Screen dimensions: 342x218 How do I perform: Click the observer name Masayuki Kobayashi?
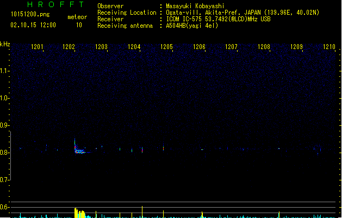coord(195,6)
